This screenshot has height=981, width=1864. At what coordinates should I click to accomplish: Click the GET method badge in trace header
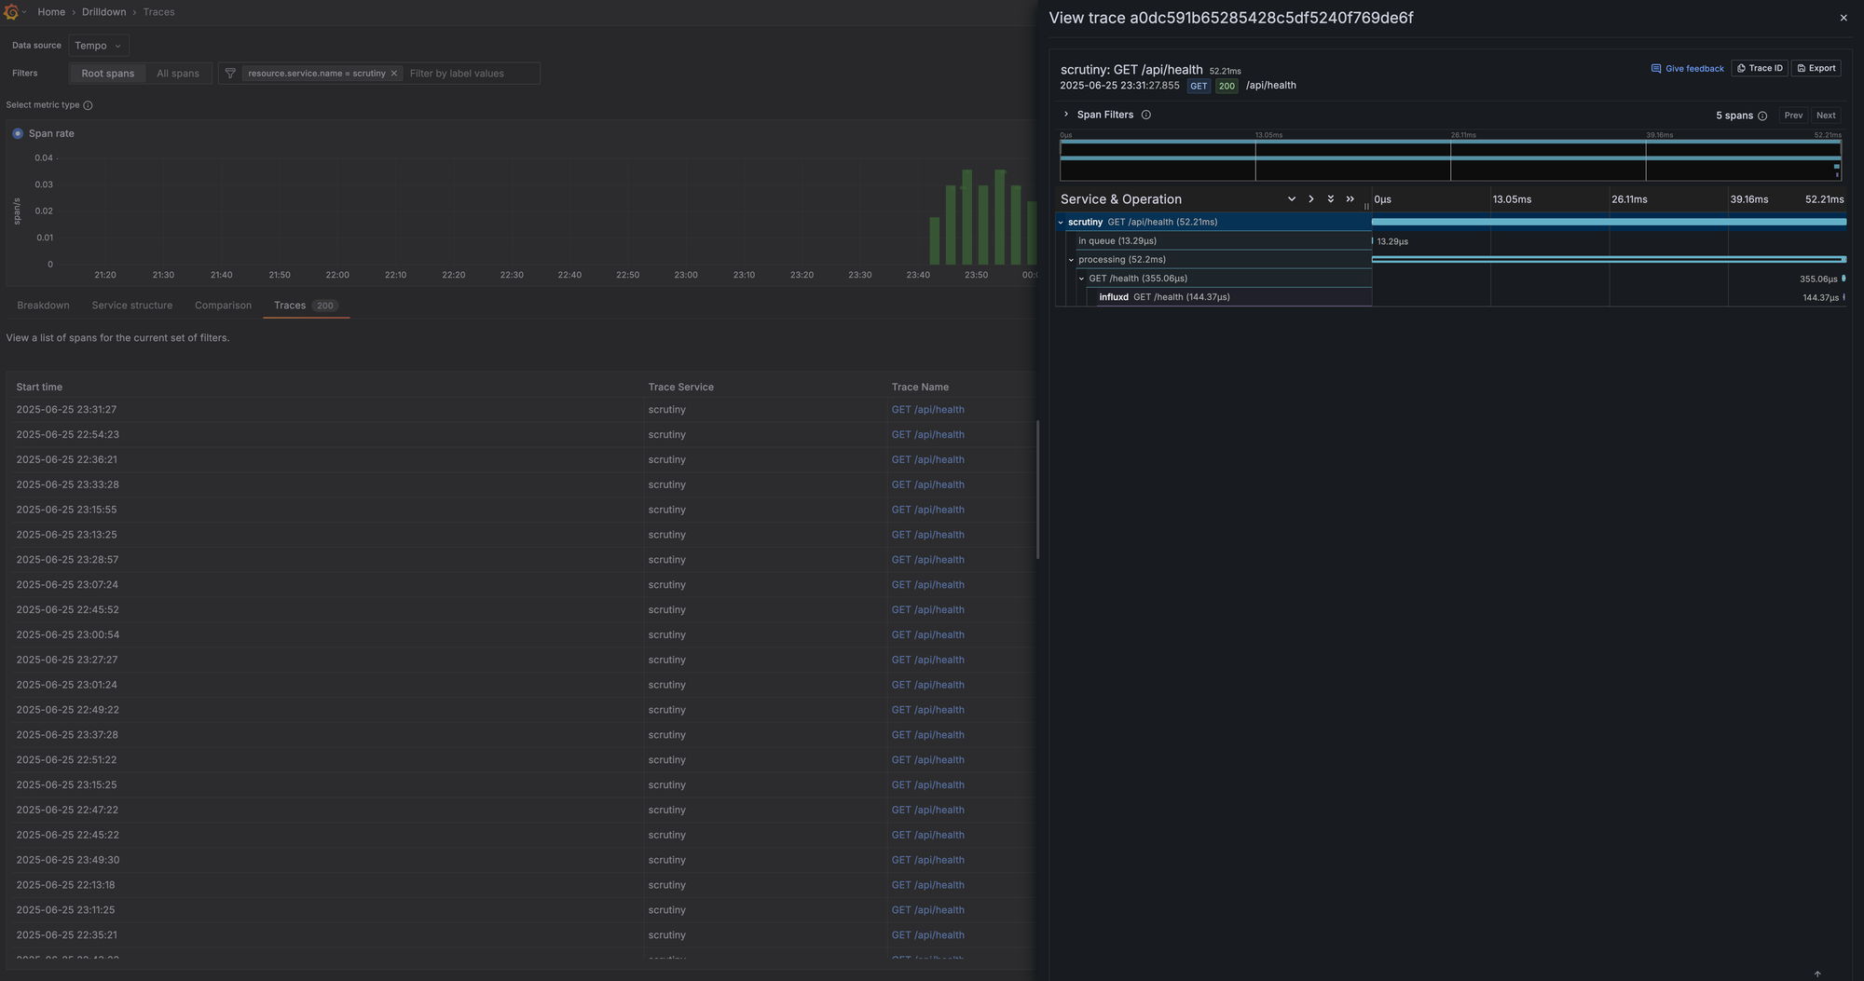pyautogui.click(x=1199, y=86)
